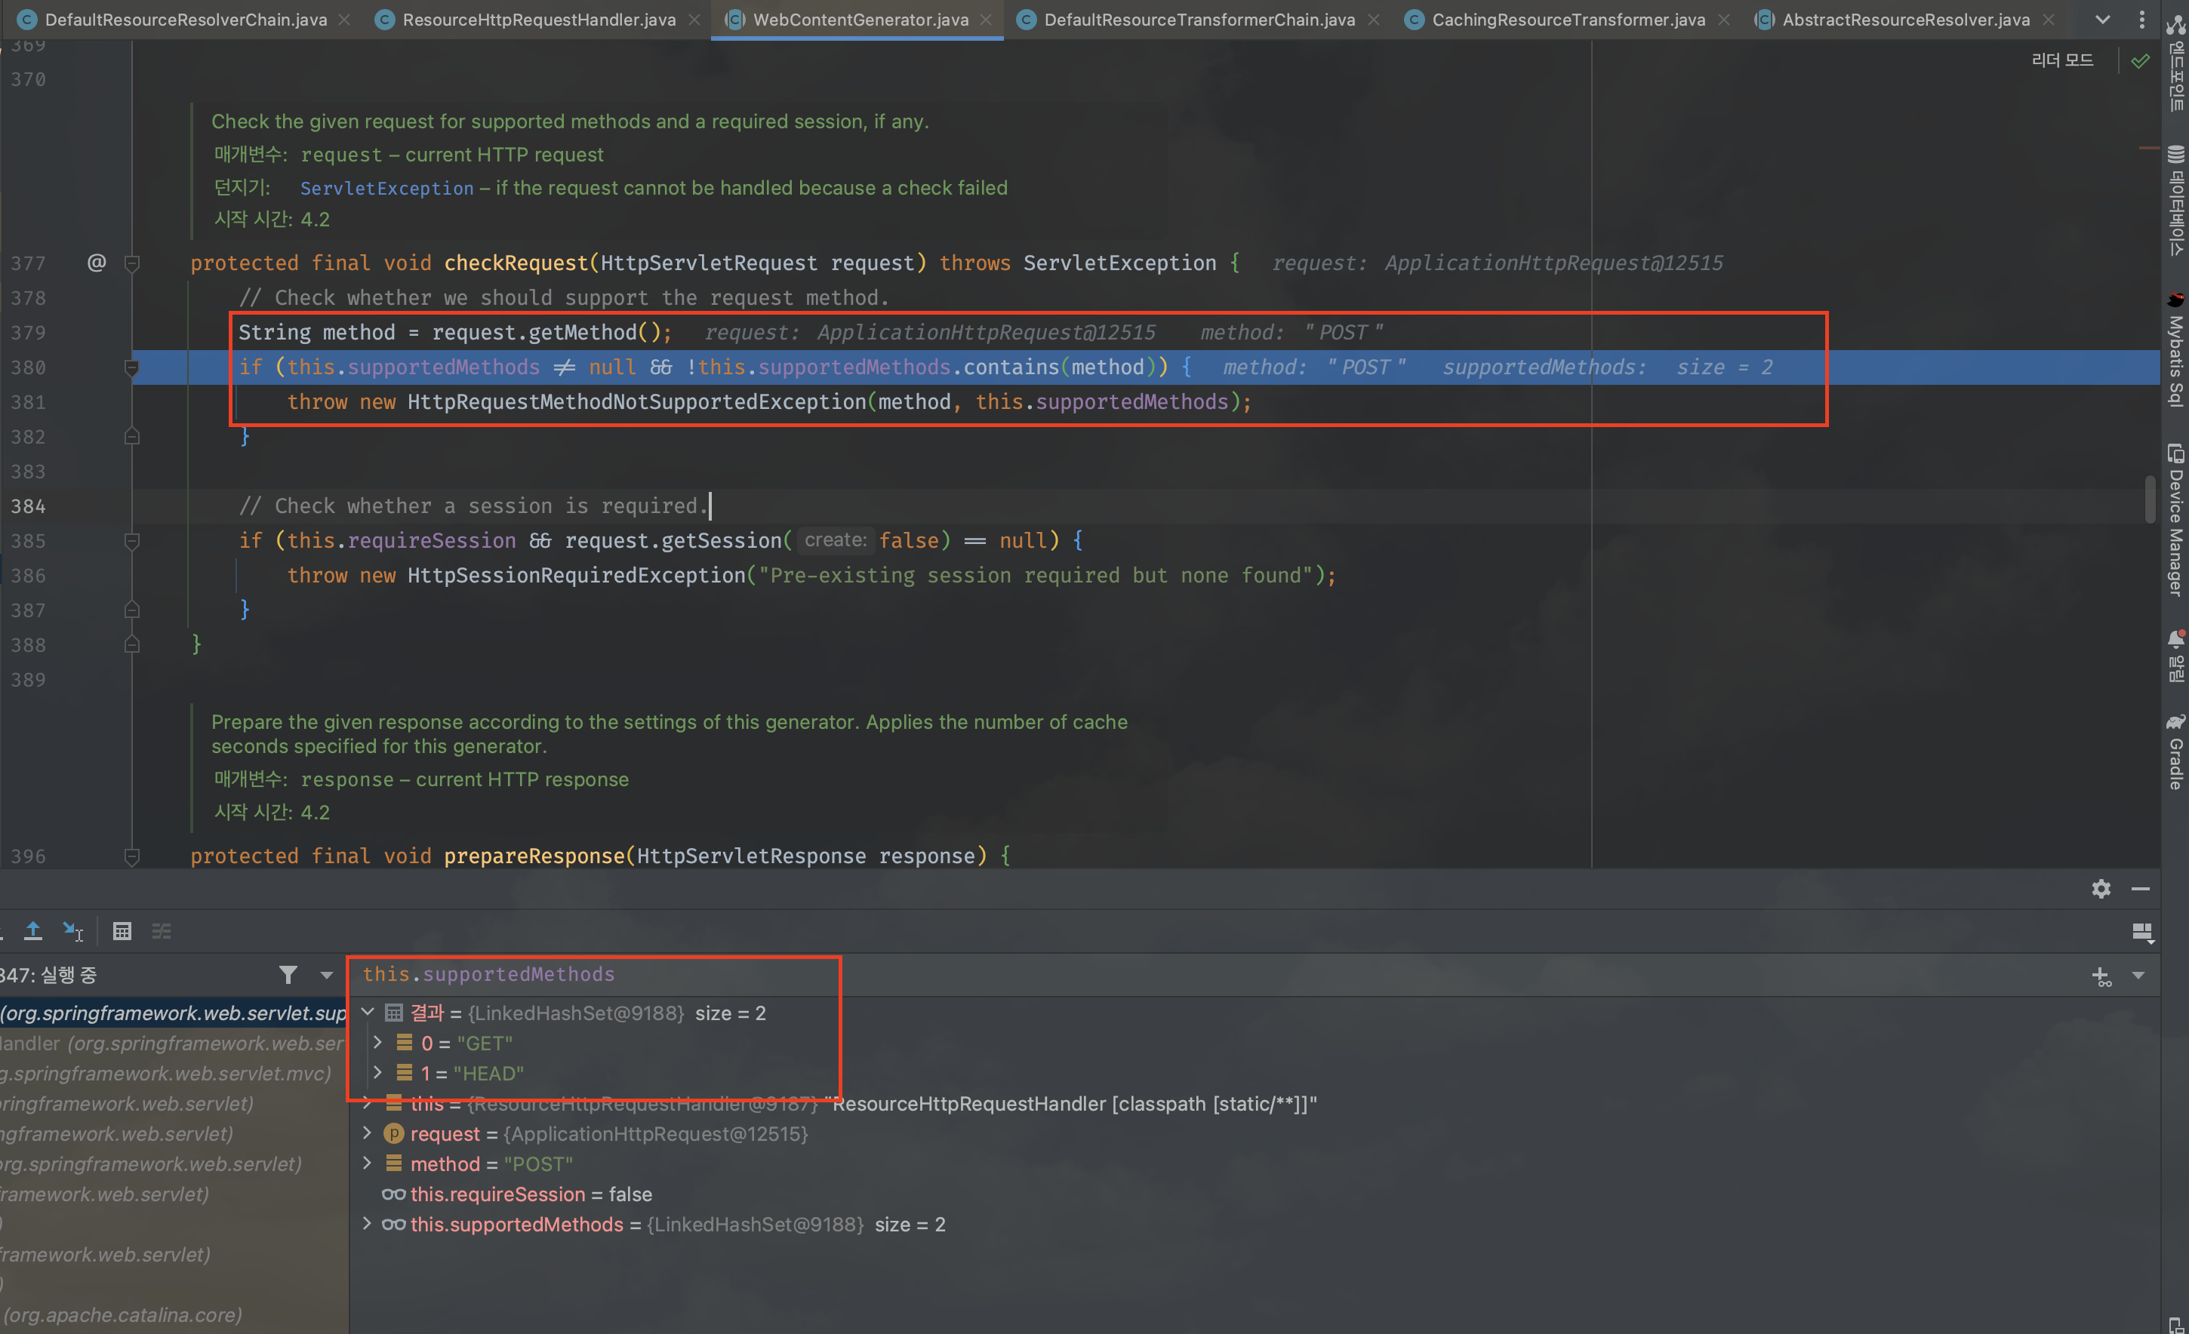The width and height of the screenshot is (2189, 1334).
Task: Open the Gradle tool window
Action: [2175, 752]
